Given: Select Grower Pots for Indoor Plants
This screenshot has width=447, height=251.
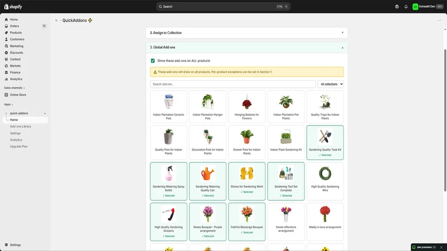Looking at the screenshot, I should point(247,143).
